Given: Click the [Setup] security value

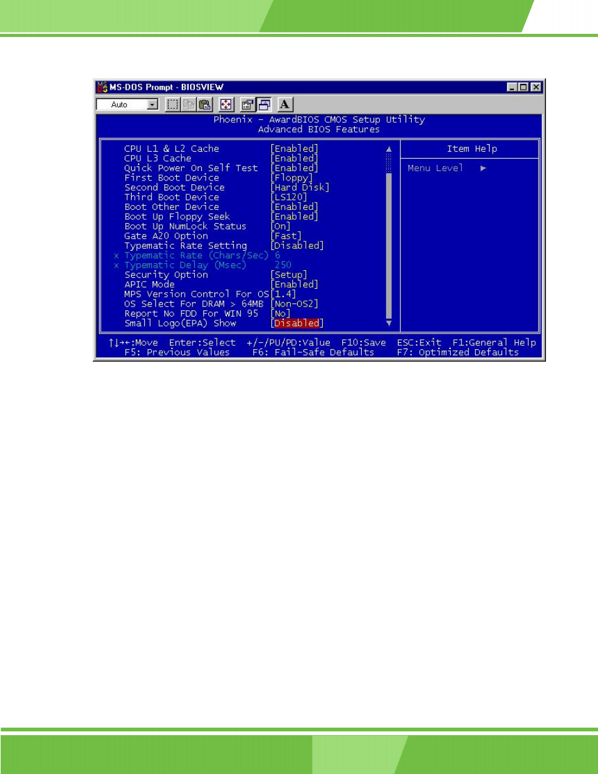Looking at the screenshot, I should tap(289, 275).
